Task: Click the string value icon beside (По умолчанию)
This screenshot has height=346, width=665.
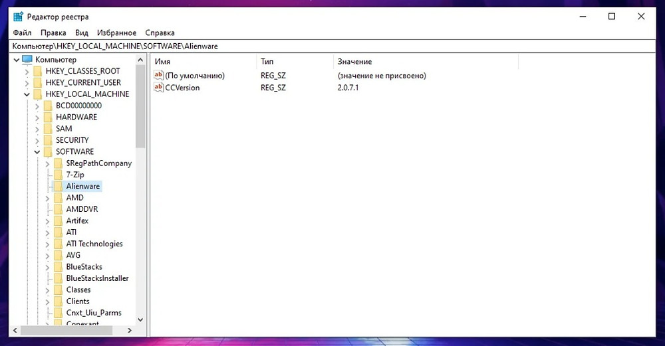Action: (159, 76)
